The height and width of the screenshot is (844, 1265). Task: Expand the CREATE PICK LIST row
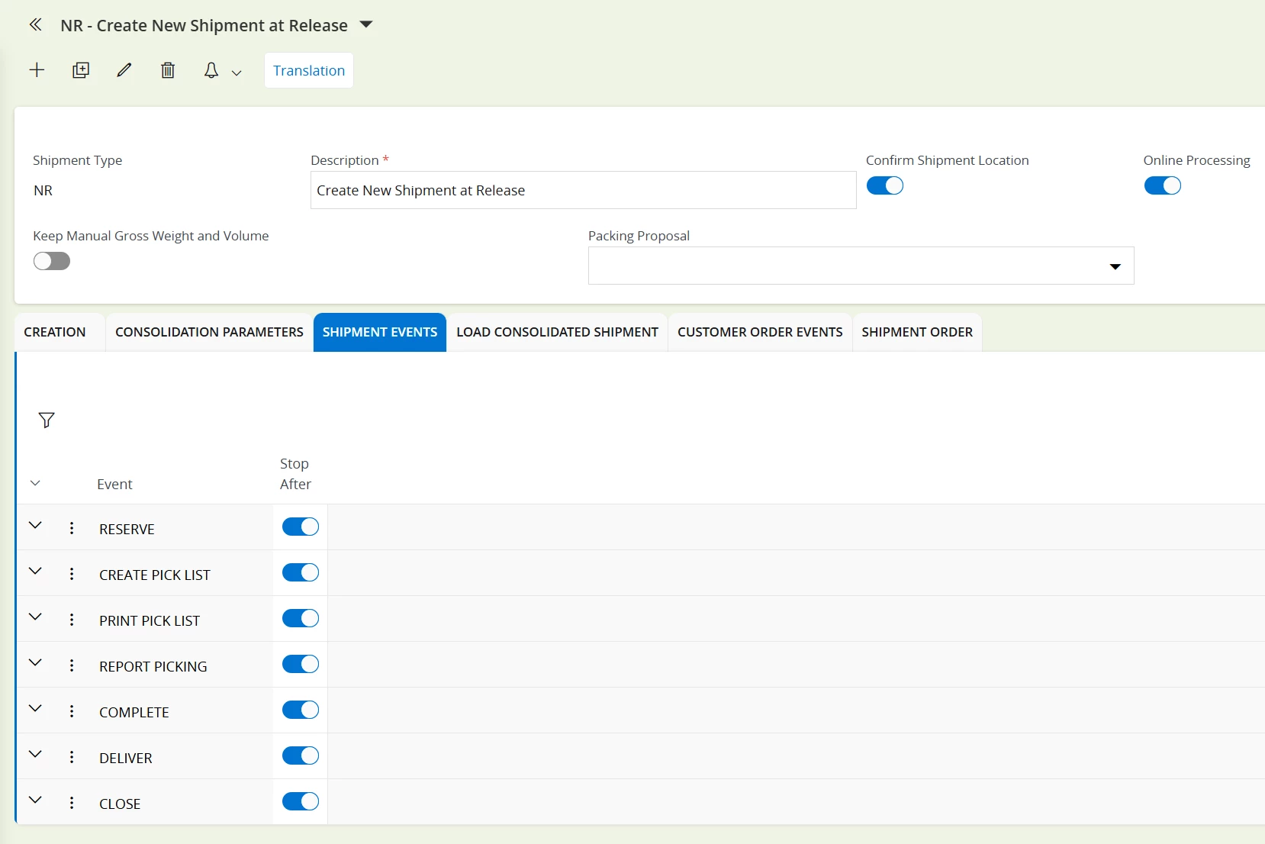click(x=35, y=571)
